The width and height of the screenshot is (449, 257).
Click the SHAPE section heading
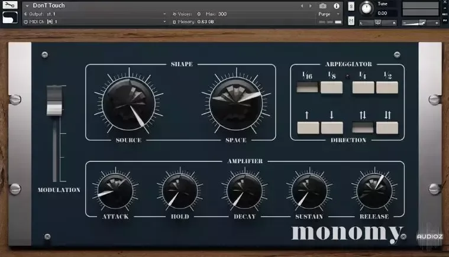coord(182,64)
